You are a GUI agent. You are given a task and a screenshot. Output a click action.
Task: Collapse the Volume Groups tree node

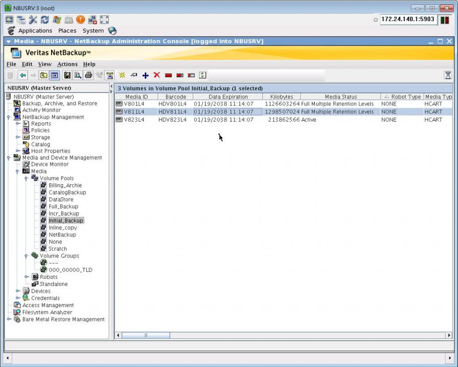point(26,256)
